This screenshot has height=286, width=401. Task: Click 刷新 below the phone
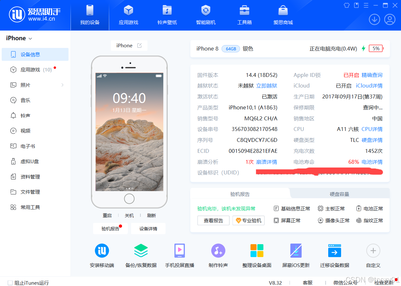(151, 216)
